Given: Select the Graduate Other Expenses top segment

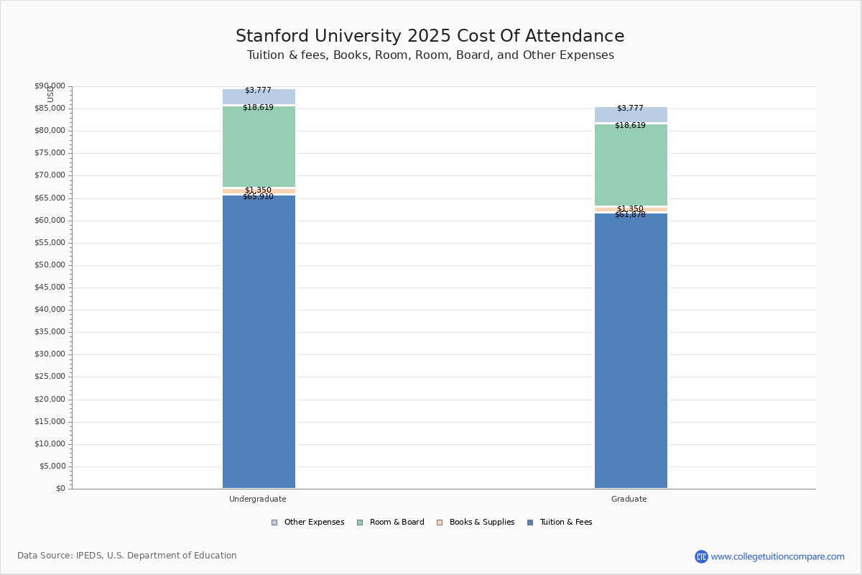Looking at the screenshot, I should click(x=631, y=115).
